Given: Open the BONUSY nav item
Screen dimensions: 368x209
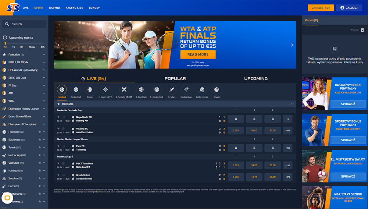Looking at the screenshot, I should tap(94, 8).
